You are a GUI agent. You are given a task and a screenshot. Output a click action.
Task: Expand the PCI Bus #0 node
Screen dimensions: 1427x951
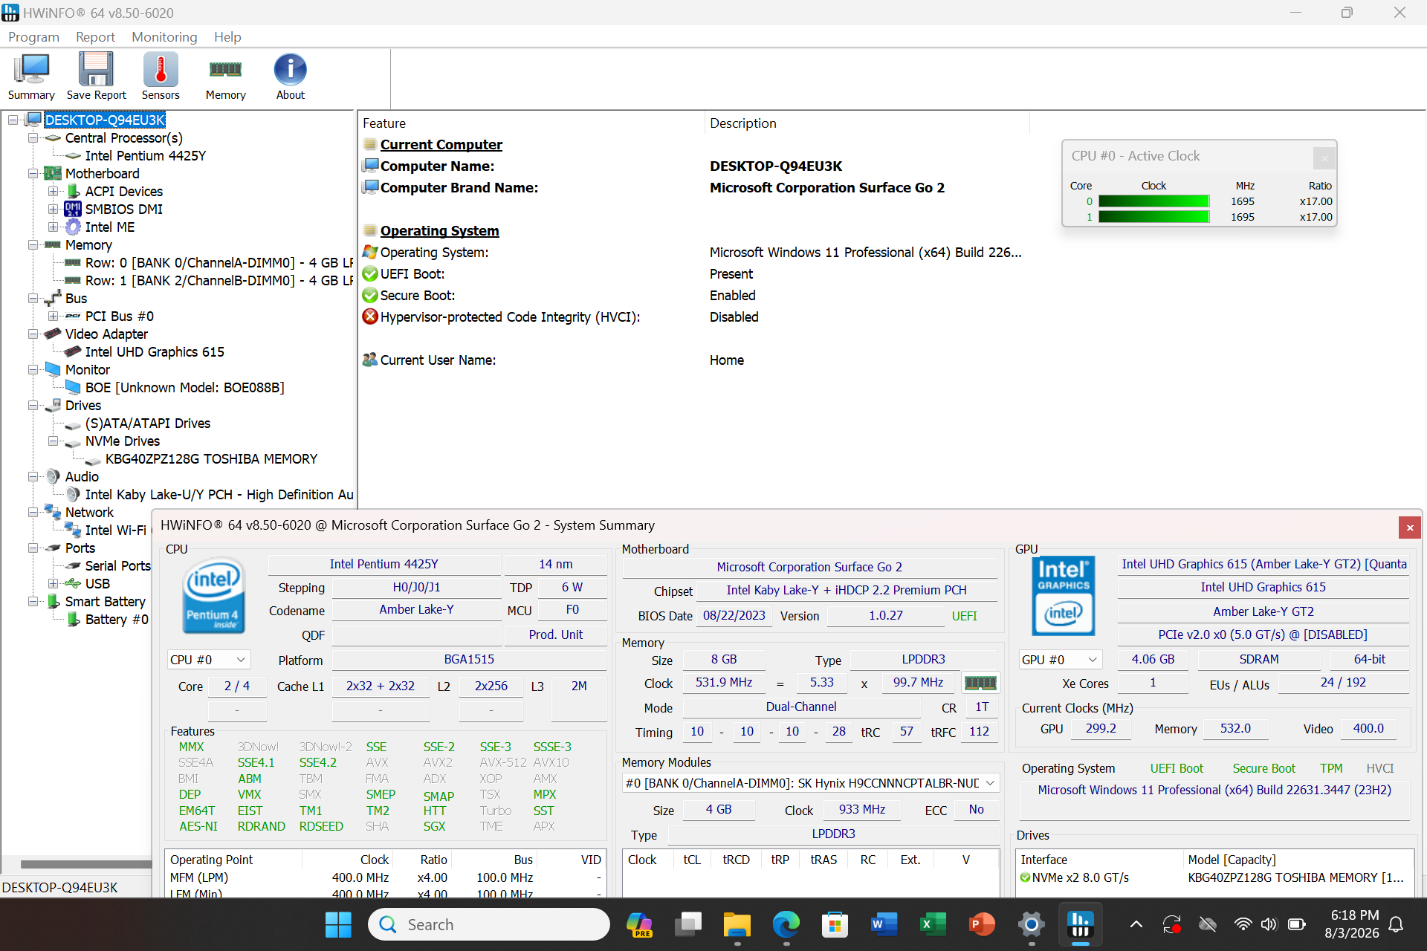pyautogui.click(x=53, y=317)
